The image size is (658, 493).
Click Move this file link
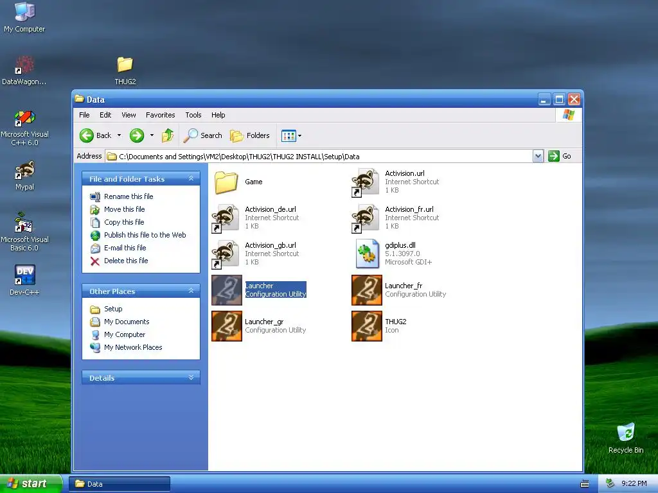(124, 209)
